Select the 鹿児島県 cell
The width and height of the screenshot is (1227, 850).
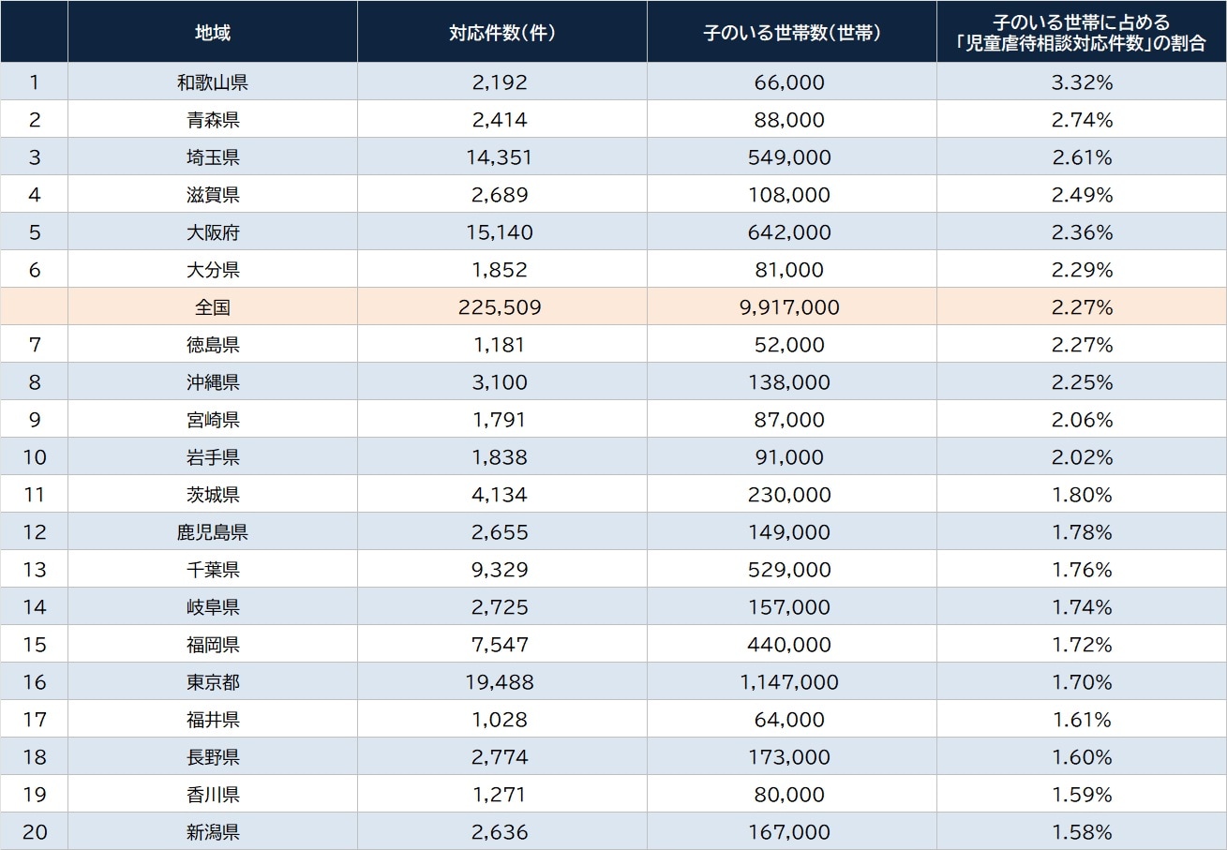pyautogui.click(x=213, y=532)
